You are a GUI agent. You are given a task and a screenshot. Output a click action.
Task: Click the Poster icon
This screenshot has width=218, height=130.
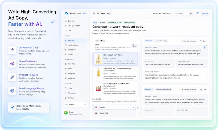click(x=65, y=54)
